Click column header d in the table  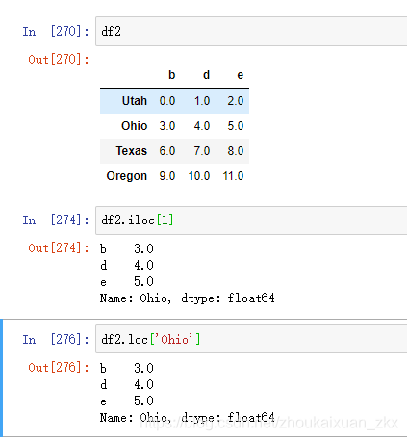206,75
